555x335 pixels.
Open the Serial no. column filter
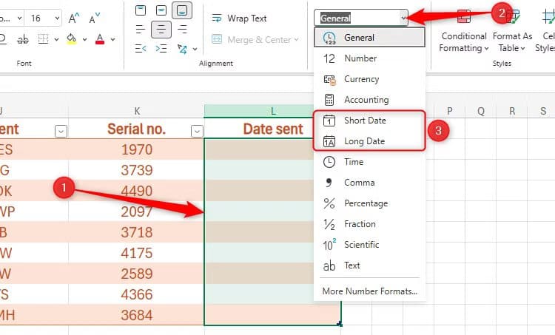[197, 131]
